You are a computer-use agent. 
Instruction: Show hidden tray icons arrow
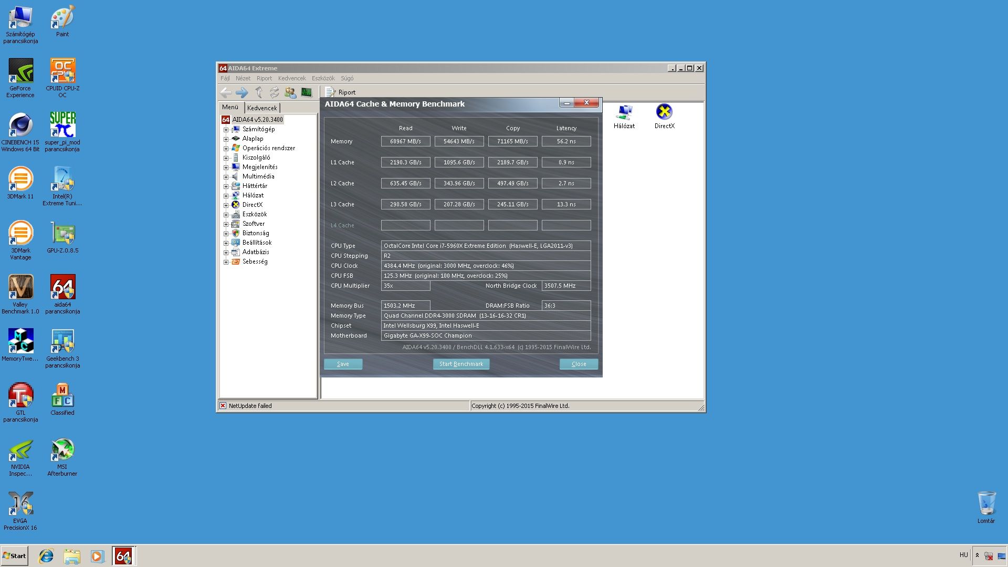coord(977,555)
